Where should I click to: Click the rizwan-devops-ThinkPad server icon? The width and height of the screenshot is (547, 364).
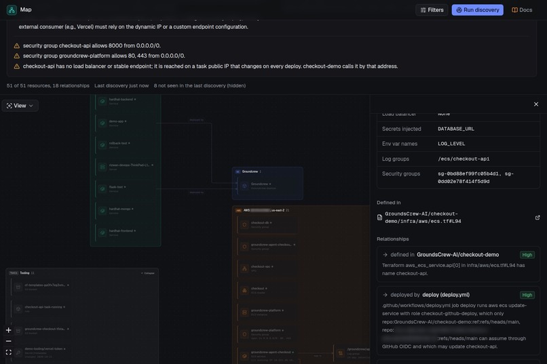pyautogui.click(x=102, y=167)
